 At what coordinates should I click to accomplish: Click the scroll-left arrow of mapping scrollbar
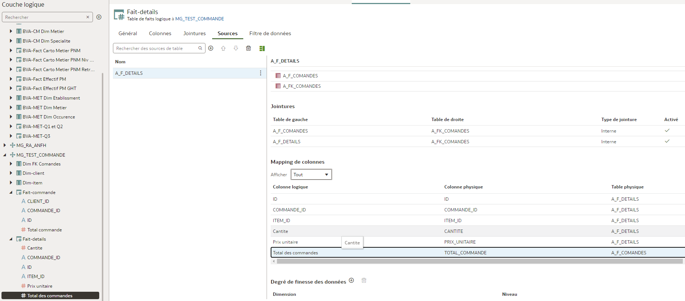274,261
